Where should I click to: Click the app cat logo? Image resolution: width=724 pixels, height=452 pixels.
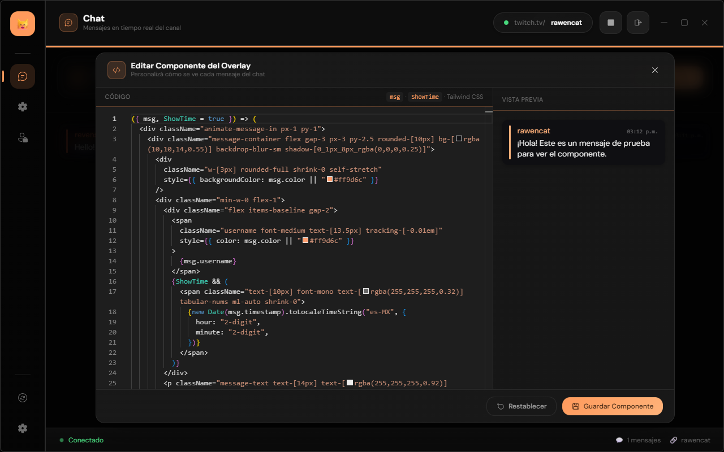pos(23,24)
